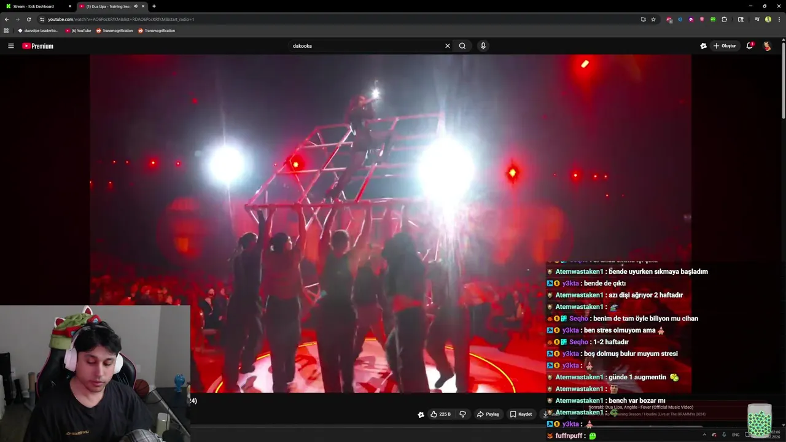Image resolution: width=786 pixels, height=442 pixels.
Task: Bookmark this page with the star
Action: pos(653,19)
